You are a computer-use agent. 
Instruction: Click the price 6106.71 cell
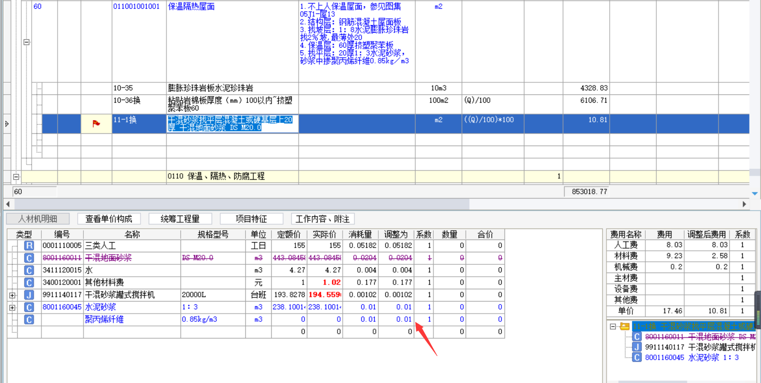(x=586, y=104)
